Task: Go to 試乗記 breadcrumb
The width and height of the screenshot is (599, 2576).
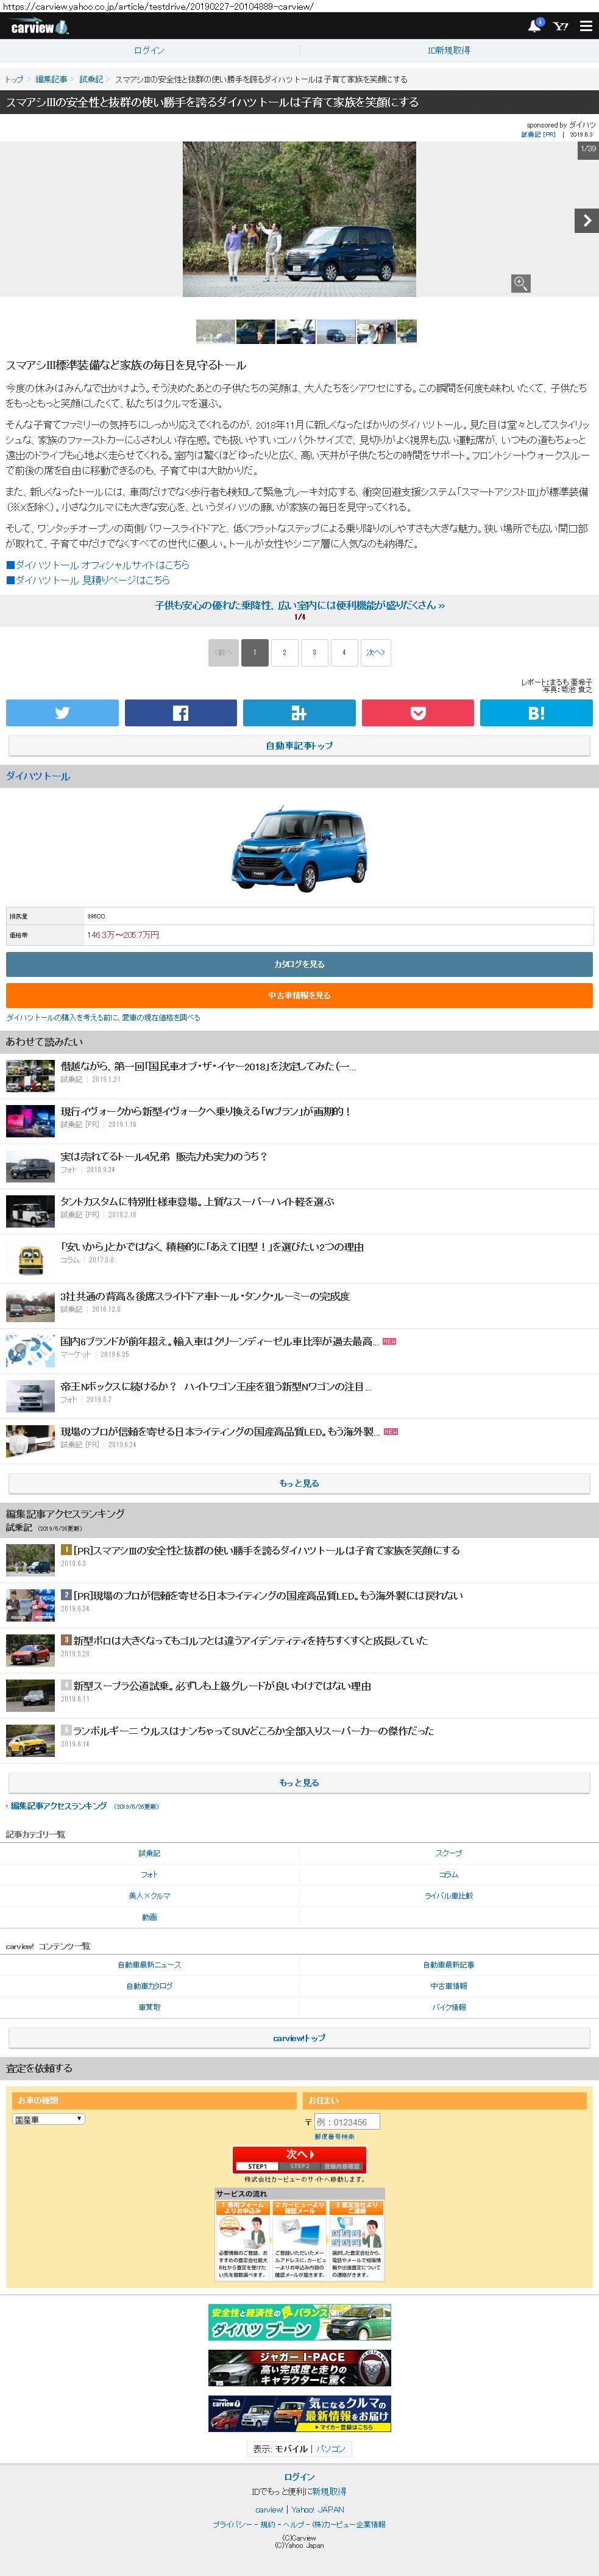Action: 91,79
